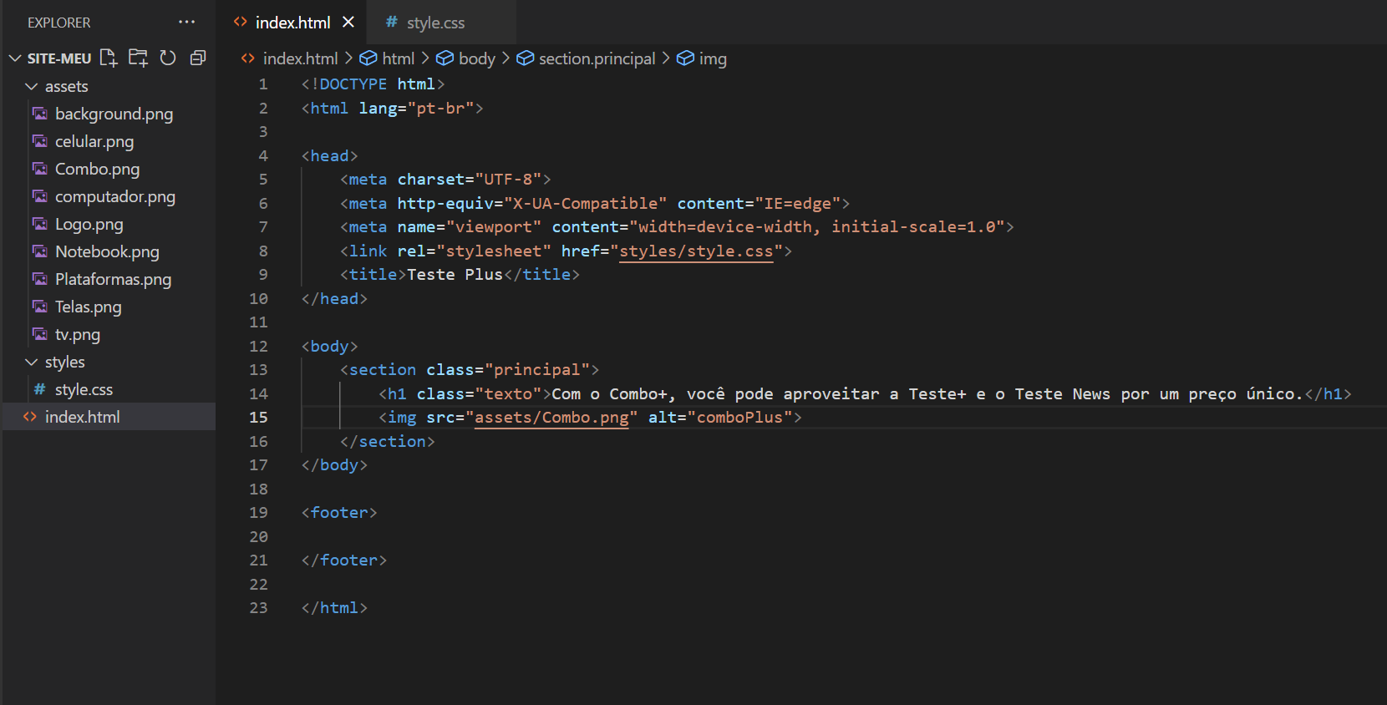Click line number 1 in the gutter
Image resolution: width=1387 pixels, height=705 pixels.
point(263,84)
